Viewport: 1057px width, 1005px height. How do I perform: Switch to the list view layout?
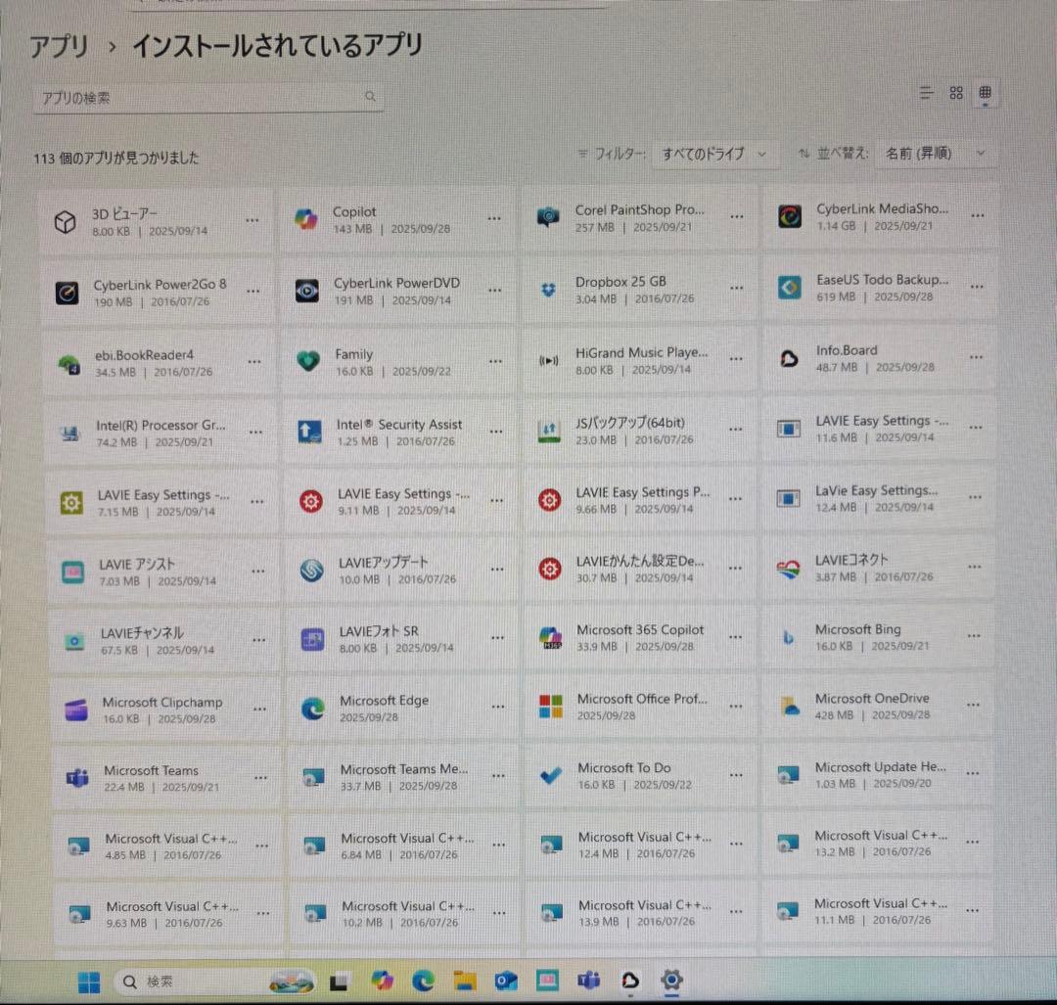pyautogui.click(x=926, y=93)
